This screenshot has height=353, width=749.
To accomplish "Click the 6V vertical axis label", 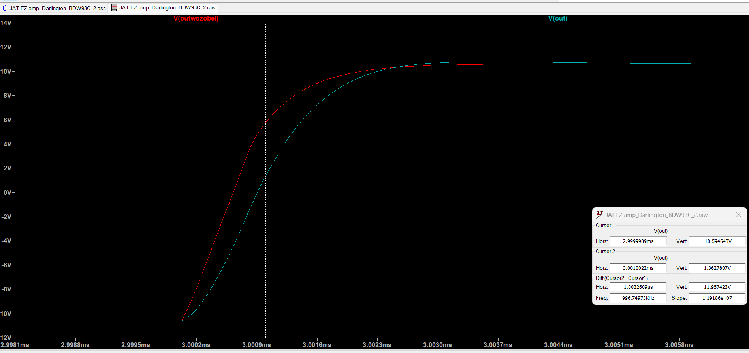I will [x=8, y=120].
